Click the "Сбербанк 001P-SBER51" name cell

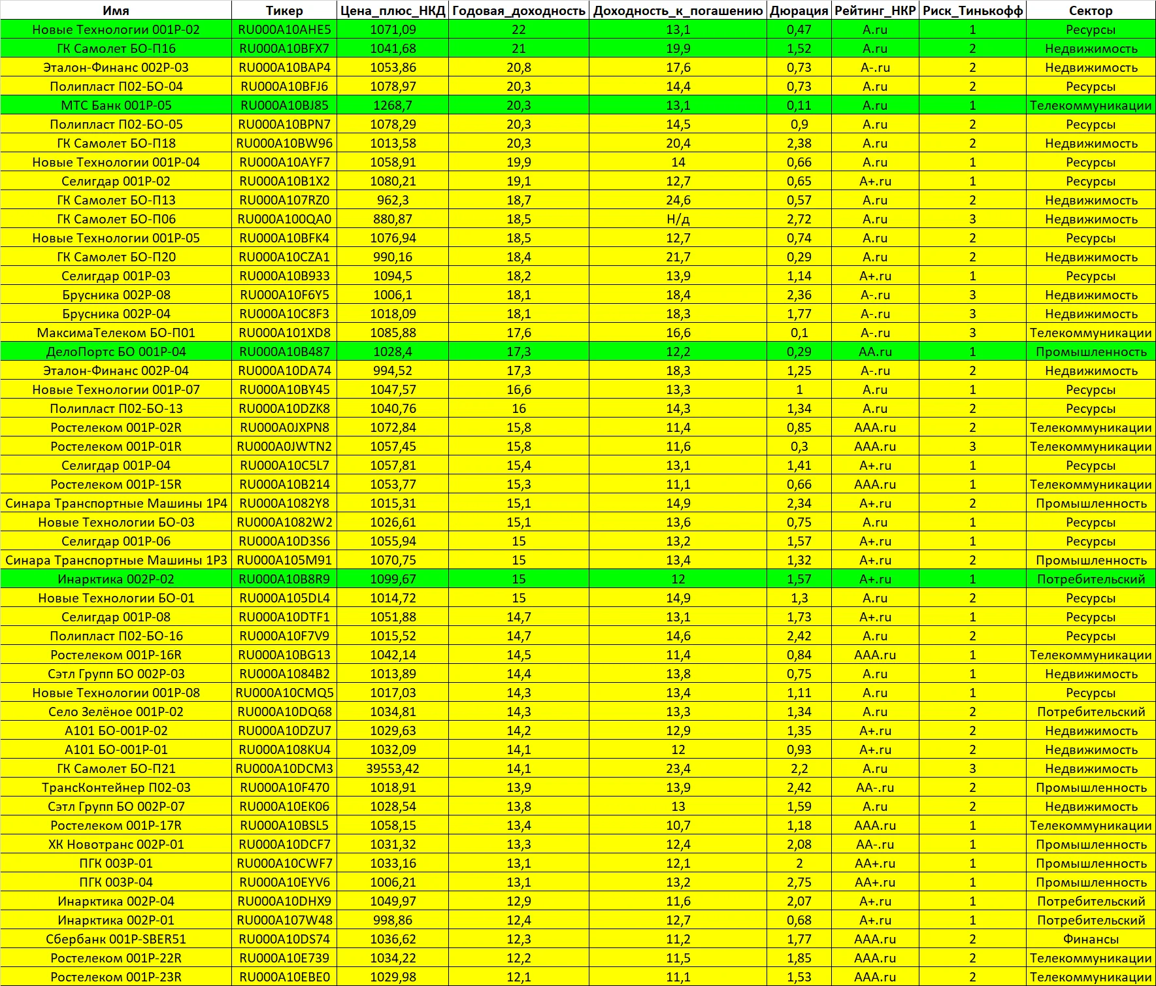click(116, 939)
